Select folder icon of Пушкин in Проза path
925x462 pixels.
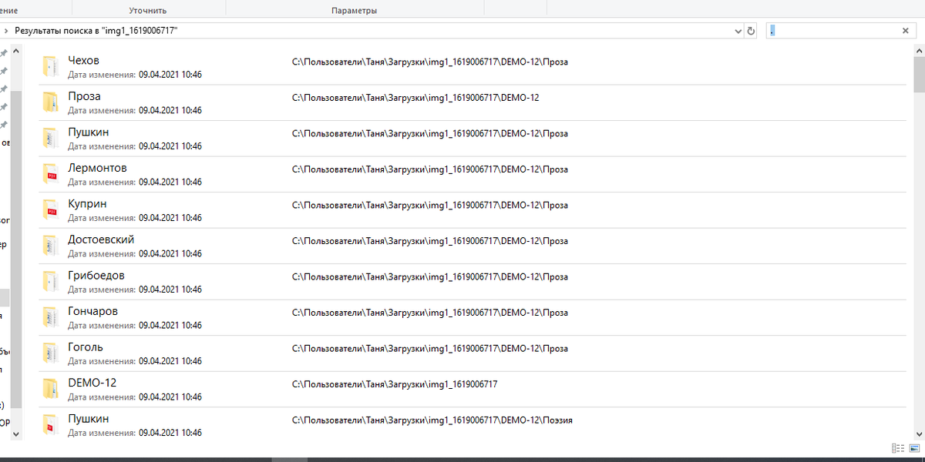tap(50, 139)
